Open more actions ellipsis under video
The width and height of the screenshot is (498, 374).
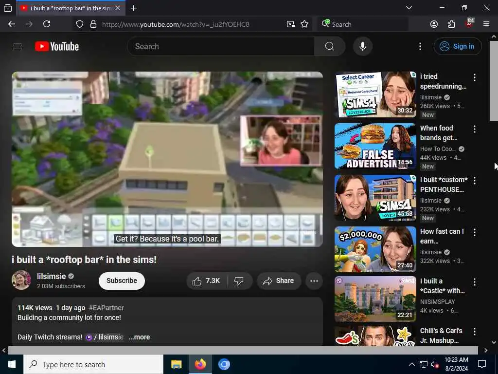click(x=314, y=281)
